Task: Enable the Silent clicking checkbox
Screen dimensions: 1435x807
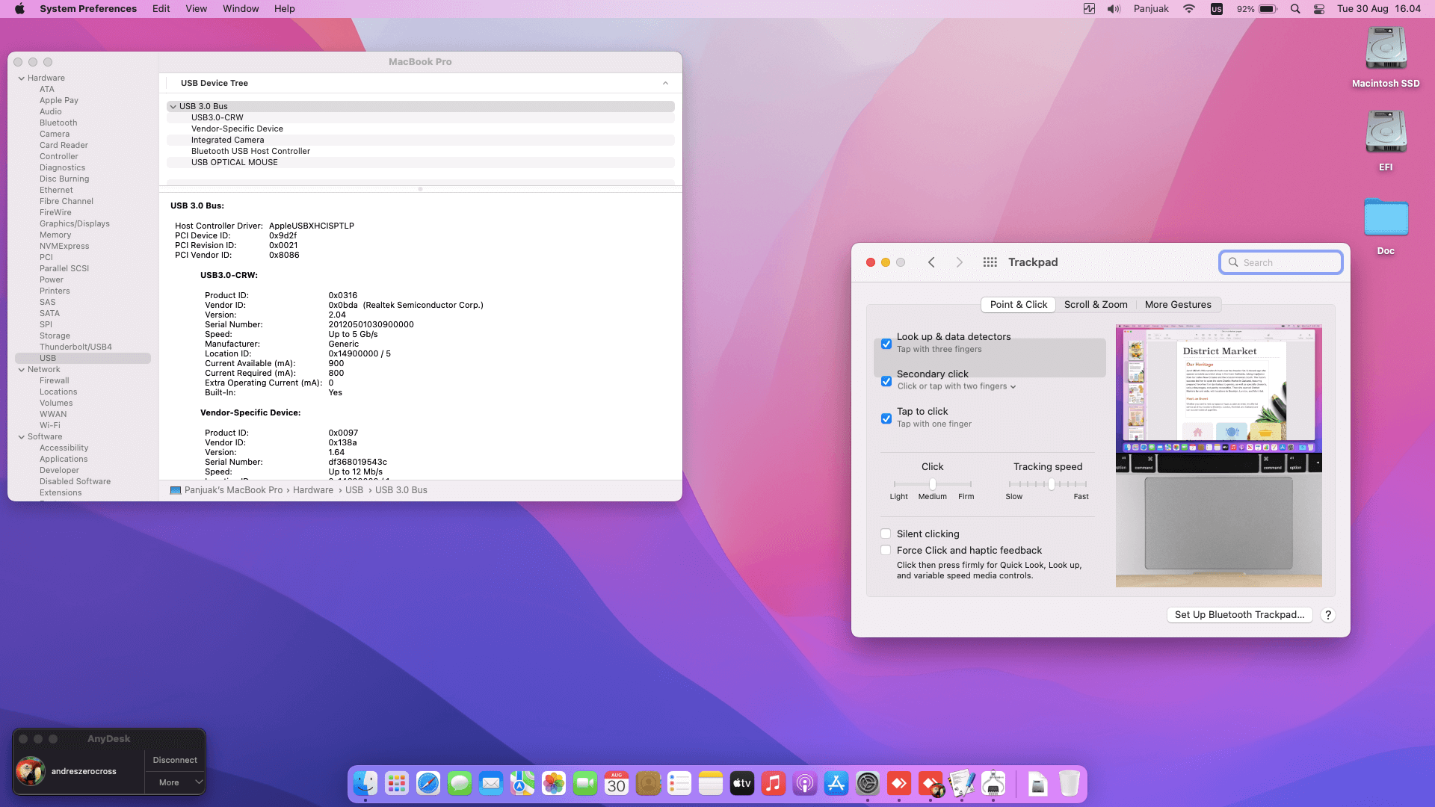Action: click(886, 534)
